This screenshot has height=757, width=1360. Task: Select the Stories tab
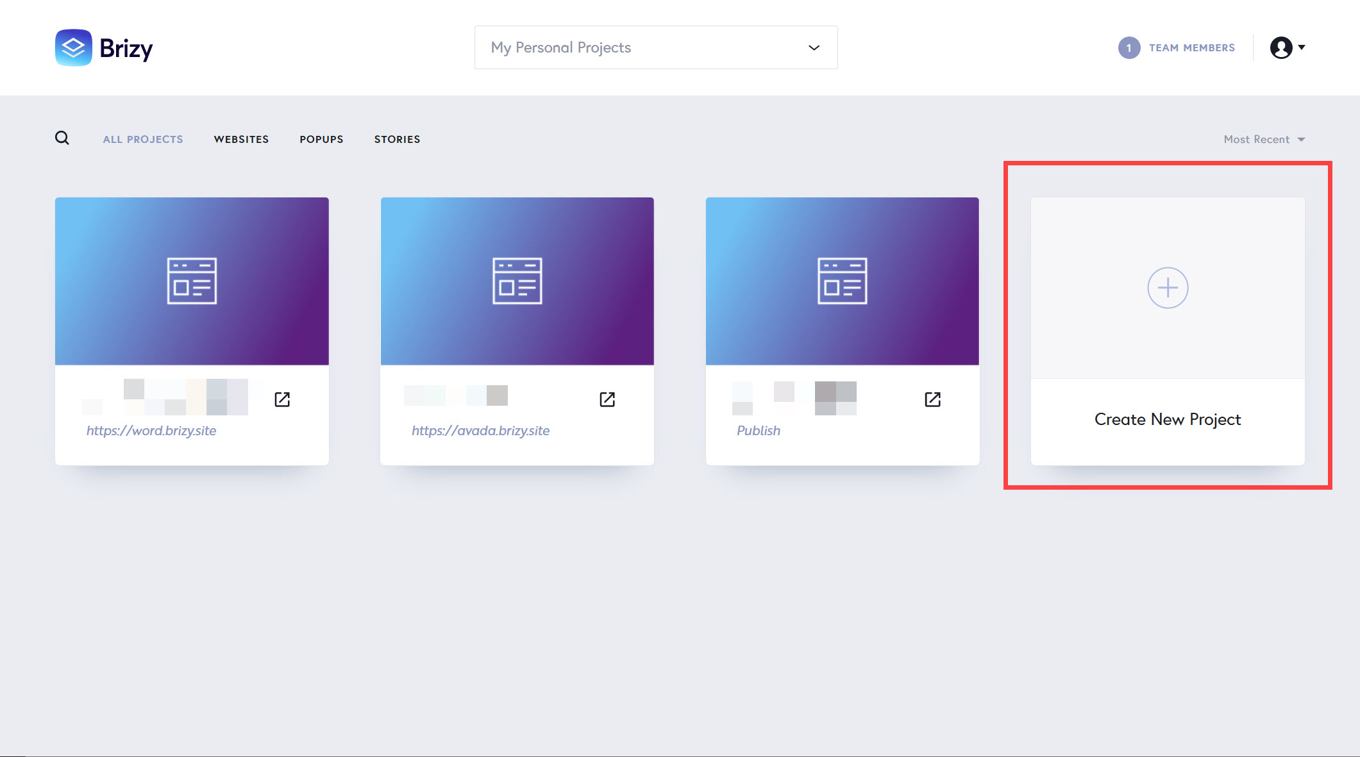click(x=397, y=139)
